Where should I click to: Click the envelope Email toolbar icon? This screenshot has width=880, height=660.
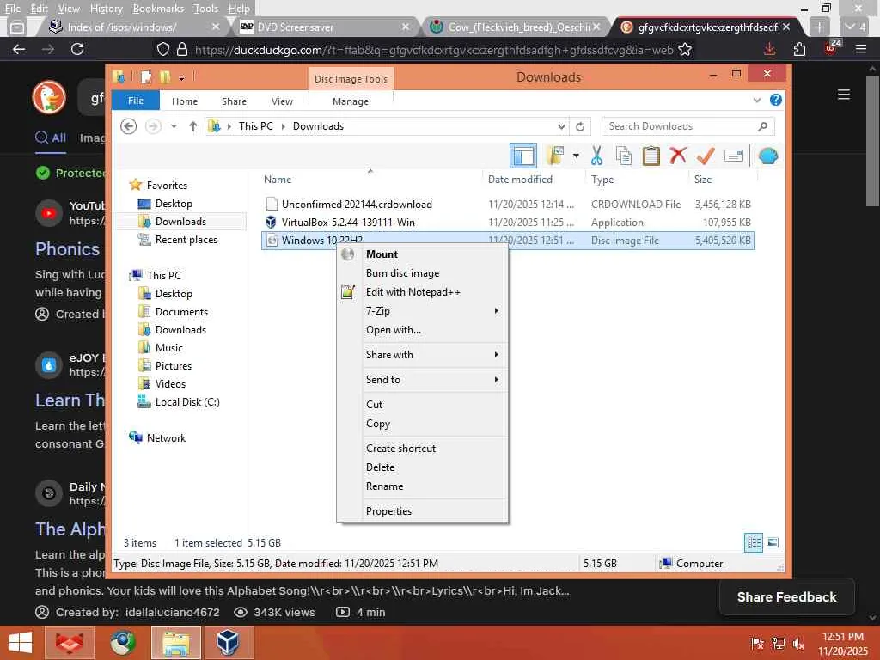[x=734, y=156]
